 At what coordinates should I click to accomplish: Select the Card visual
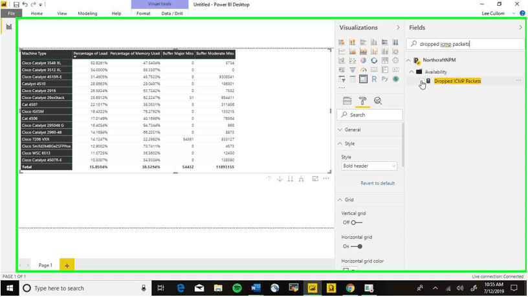[x=374, y=70]
